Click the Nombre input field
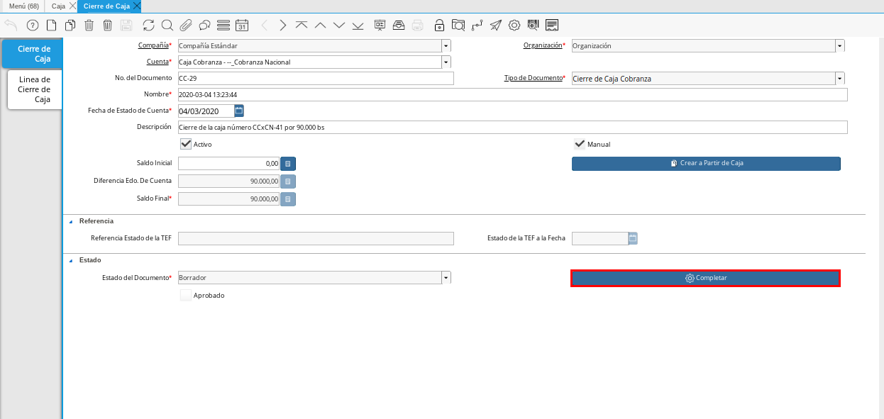This screenshot has height=419, width=884. point(513,95)
